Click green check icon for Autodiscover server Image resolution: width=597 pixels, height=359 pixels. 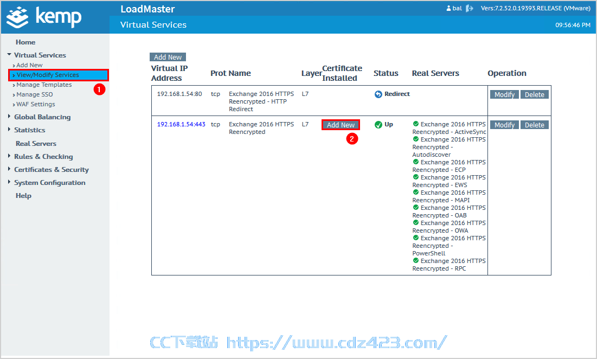coord(416,139)
